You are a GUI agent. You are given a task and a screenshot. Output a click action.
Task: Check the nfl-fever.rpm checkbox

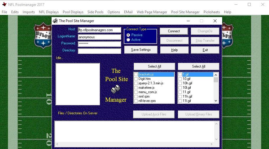click(136, 101)
